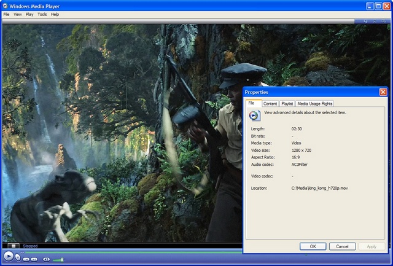This screenshot has width=393, height=266.
Task: Click the media file icon in Properties
Action: pos(255,115)
